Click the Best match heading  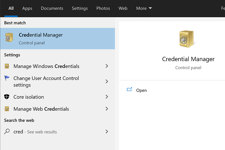[15, 23]
